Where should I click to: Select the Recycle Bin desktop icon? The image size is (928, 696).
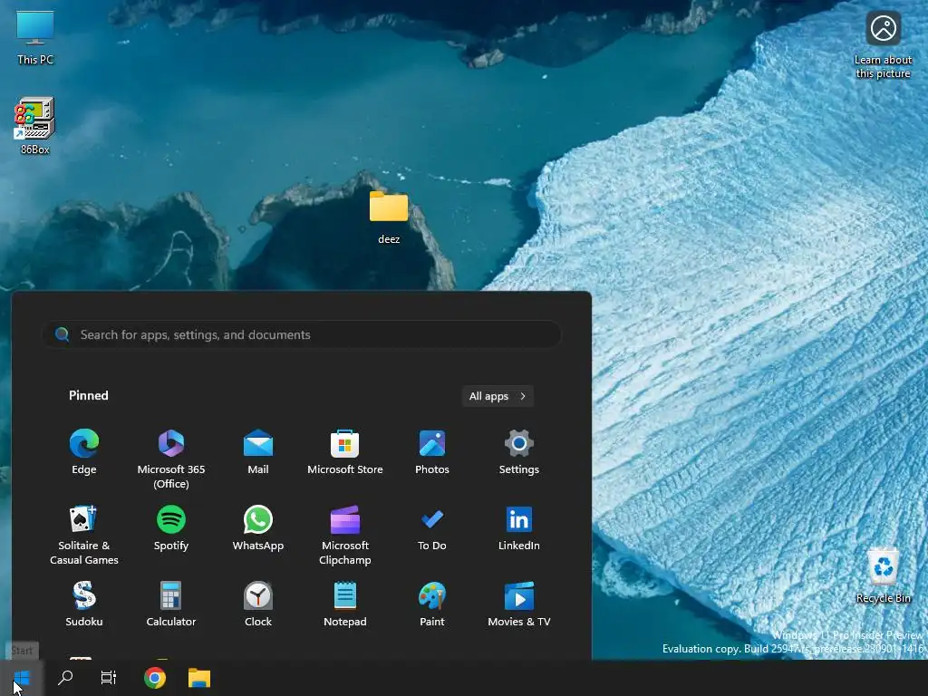pyautogui.click(x=883, y=575)
